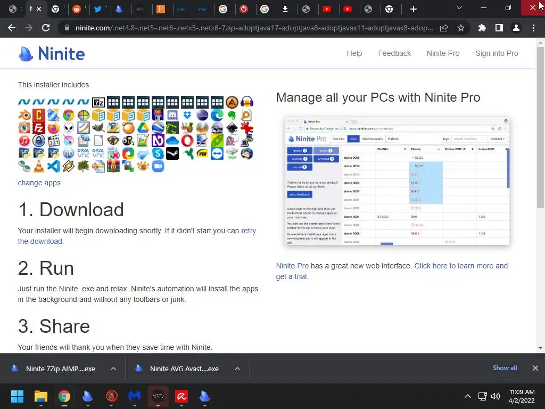Click the ninite.com address bar
This screenshot has height=409, width=545.
(254, 28)
